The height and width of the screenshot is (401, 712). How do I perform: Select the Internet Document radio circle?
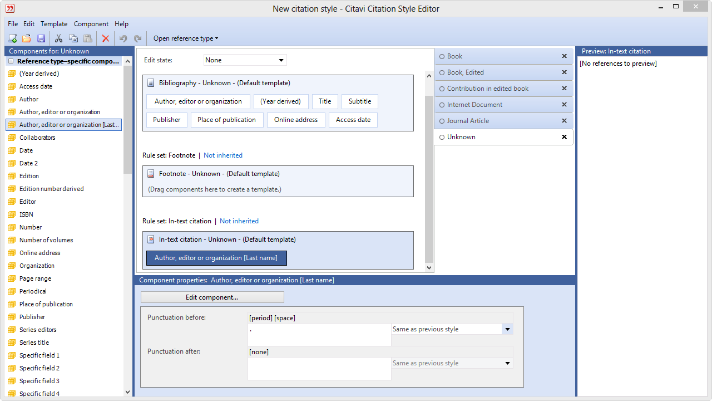[x=442, y=105]
